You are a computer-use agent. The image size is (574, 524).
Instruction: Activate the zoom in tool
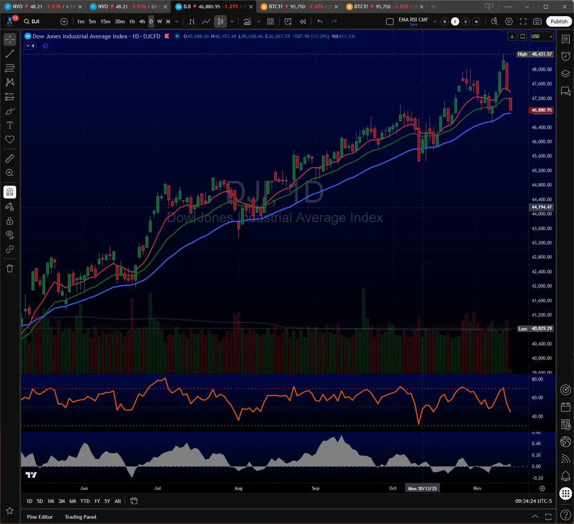click(10, 173)
